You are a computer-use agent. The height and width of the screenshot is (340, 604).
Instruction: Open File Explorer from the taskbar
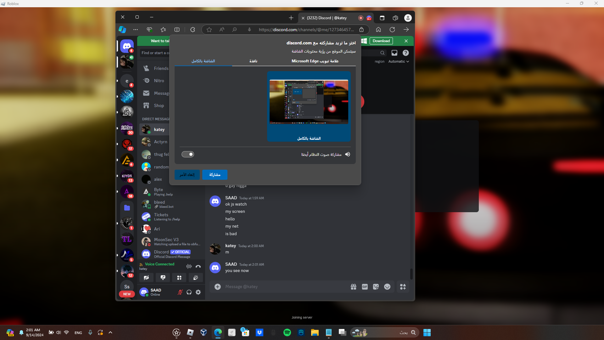pyautogui.click(x=315, y=332)
